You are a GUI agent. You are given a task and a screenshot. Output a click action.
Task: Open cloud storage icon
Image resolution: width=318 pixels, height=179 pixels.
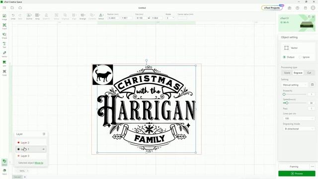coord(20,8)
